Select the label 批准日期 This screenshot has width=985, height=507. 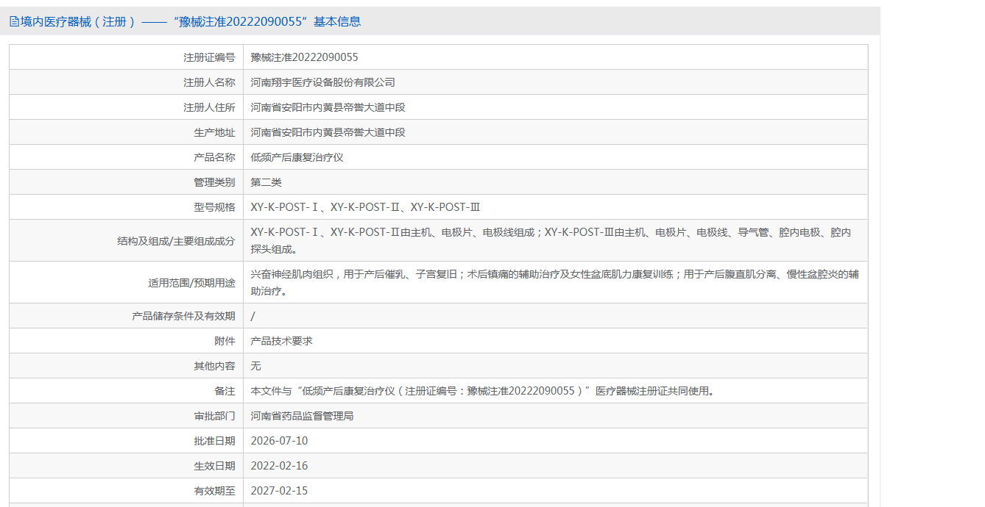(x=214, y=441)
